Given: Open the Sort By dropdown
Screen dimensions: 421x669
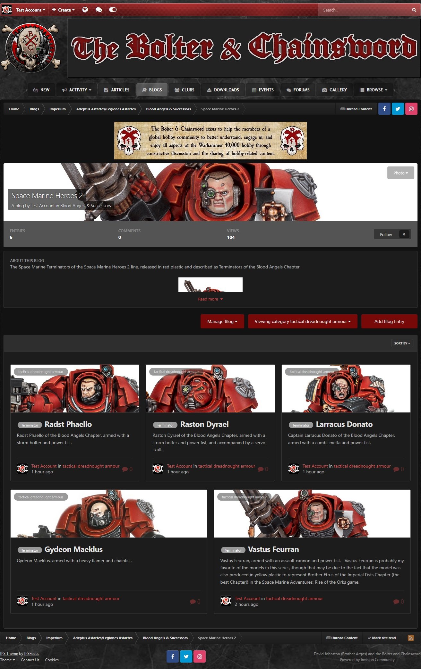Looking at the screenshot, I should point(402,343).
